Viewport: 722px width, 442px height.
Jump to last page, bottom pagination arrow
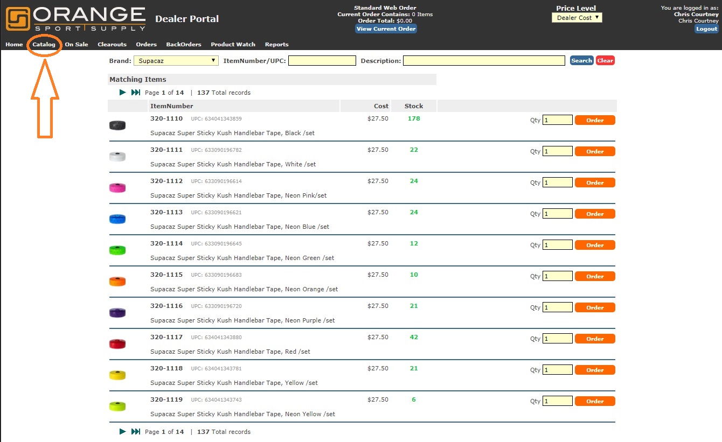click(x=136, y=432)
